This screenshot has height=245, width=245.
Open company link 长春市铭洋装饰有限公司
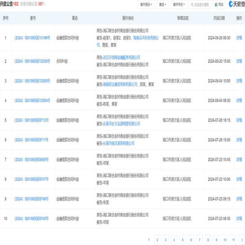(119, 144)
